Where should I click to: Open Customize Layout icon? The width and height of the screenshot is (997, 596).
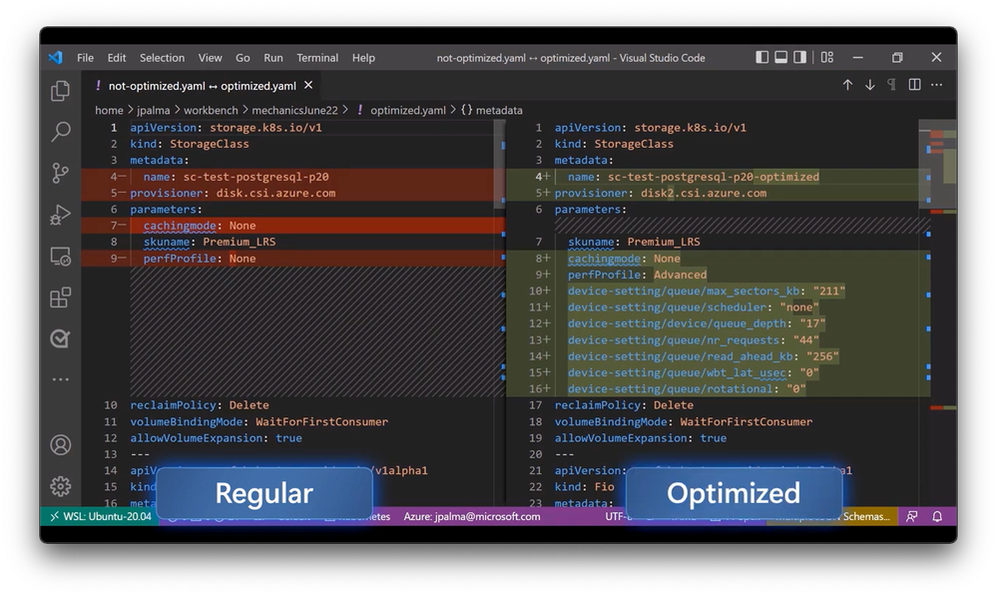[826, 57]
